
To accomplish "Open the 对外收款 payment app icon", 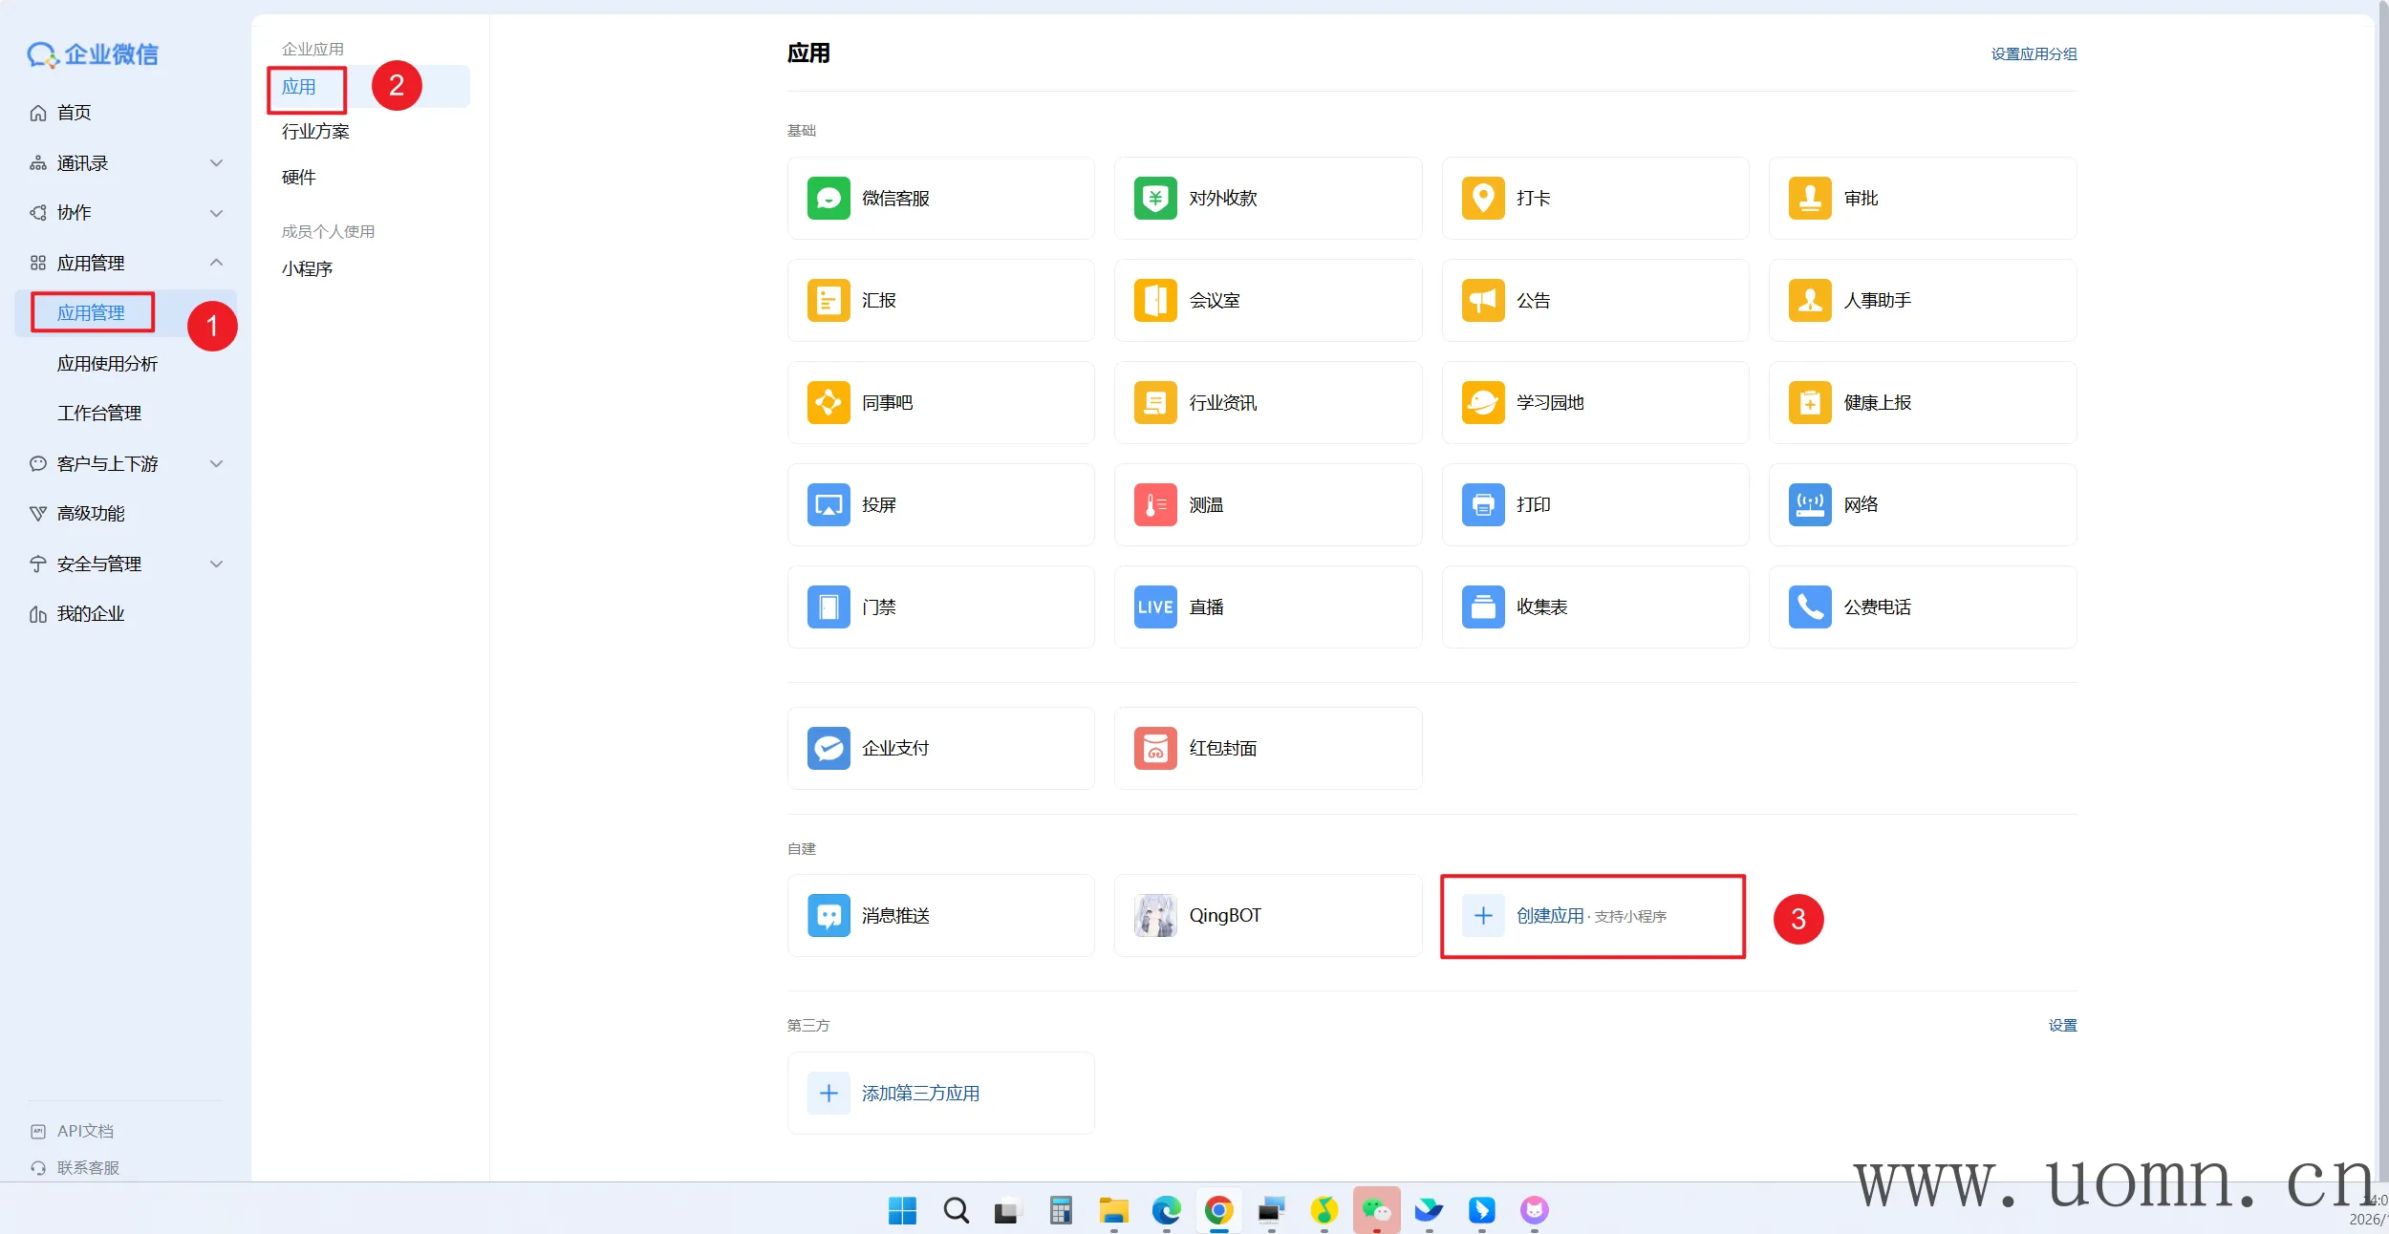I will 1154,199.
